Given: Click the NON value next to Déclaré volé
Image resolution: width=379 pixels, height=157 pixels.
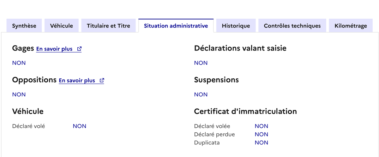Looking at the screenshot, I should (x=80, y=126).
